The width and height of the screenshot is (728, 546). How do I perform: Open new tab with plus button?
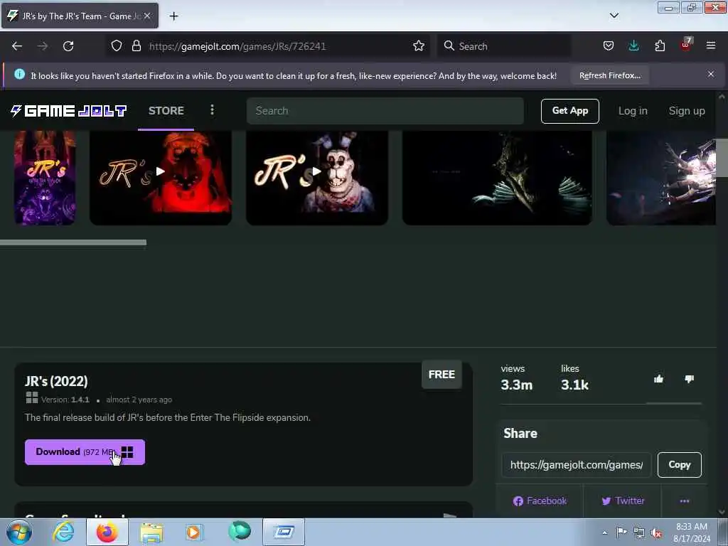[x=173, y=16]
